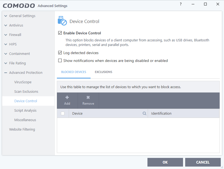
Task: Uncheck Log detected devices
Action: [x=60, y=53]
